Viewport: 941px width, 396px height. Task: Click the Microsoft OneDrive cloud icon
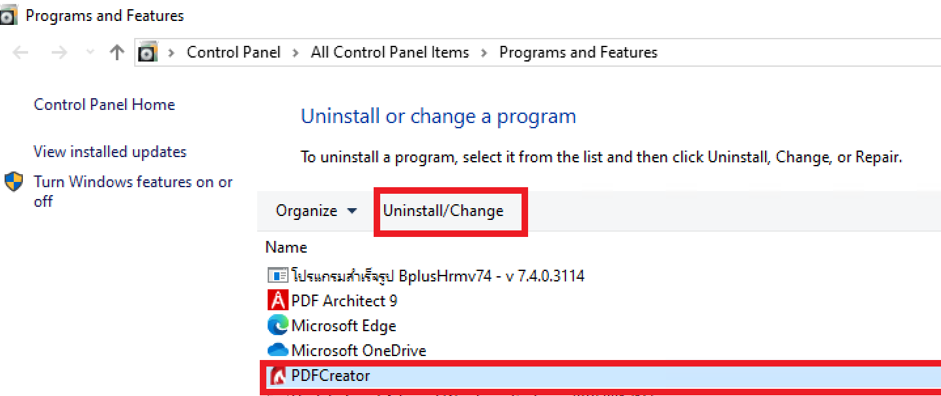point(277,350)
